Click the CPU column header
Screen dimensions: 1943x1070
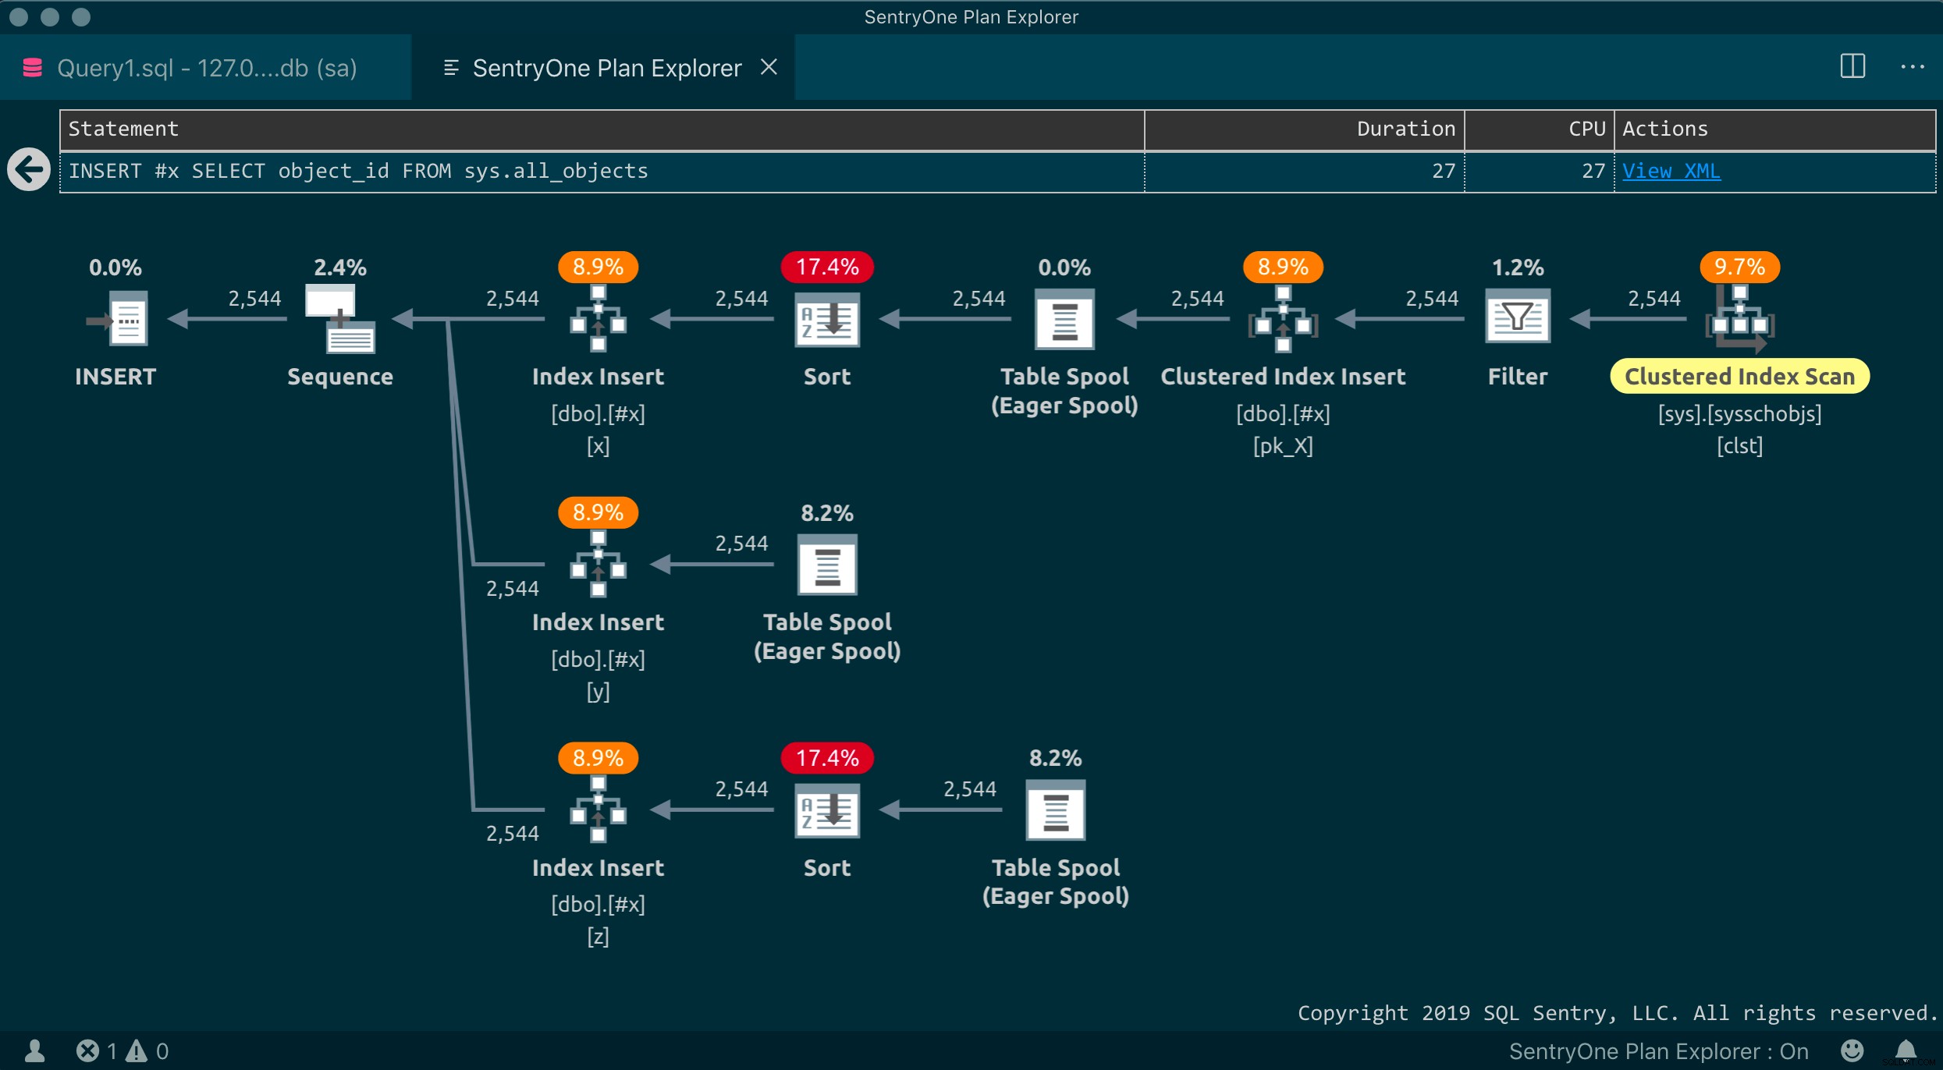coord(1539,129)
